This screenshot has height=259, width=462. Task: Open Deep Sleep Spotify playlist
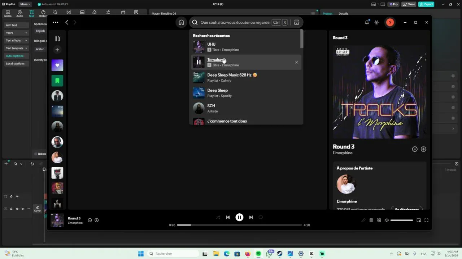coord(246,93)
